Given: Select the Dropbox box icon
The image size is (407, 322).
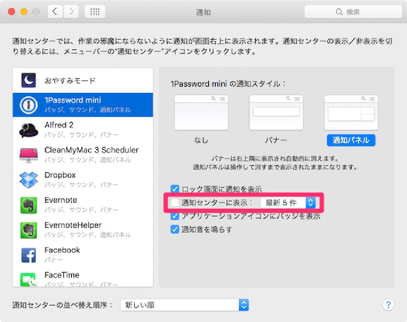Looking at the screenshot, I should coord(29,180).
